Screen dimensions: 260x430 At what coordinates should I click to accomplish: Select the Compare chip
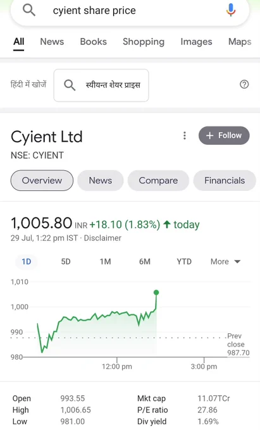(x=158, y=180)
